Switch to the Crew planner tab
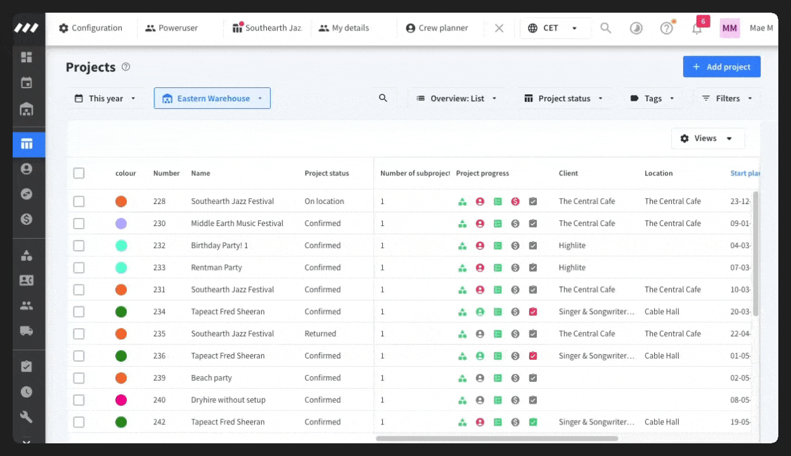The height and width of the screenshot is (456, 791). (x=437, y=28)
